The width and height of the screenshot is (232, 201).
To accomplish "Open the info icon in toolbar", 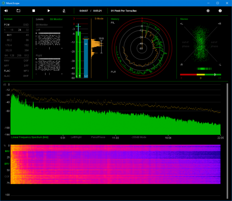I will [x=220, y=11].
